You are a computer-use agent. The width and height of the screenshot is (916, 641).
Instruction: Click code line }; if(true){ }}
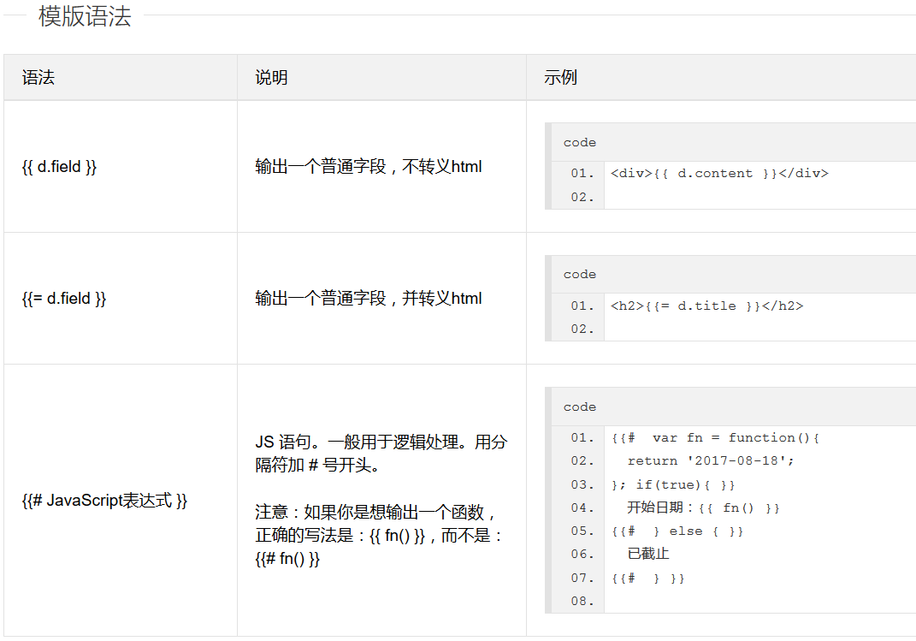coord(673,485)
